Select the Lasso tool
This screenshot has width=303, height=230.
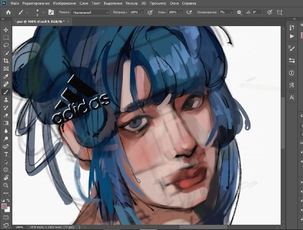(6, 45)
